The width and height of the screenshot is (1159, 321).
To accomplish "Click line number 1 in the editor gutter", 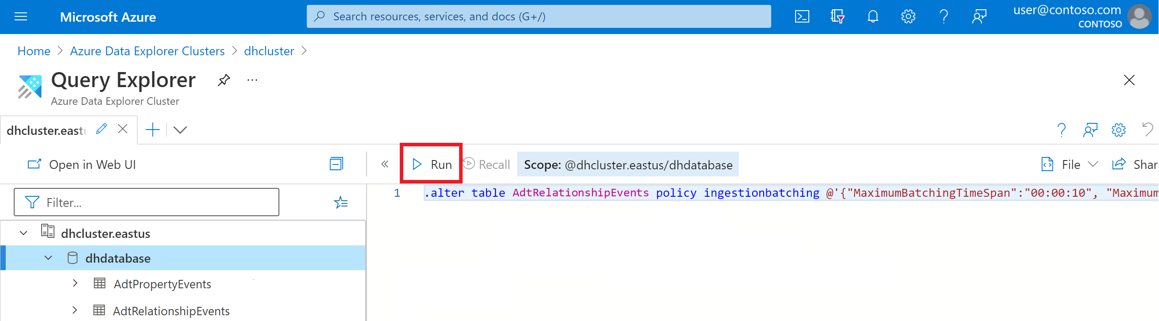I will pos(397,193).
